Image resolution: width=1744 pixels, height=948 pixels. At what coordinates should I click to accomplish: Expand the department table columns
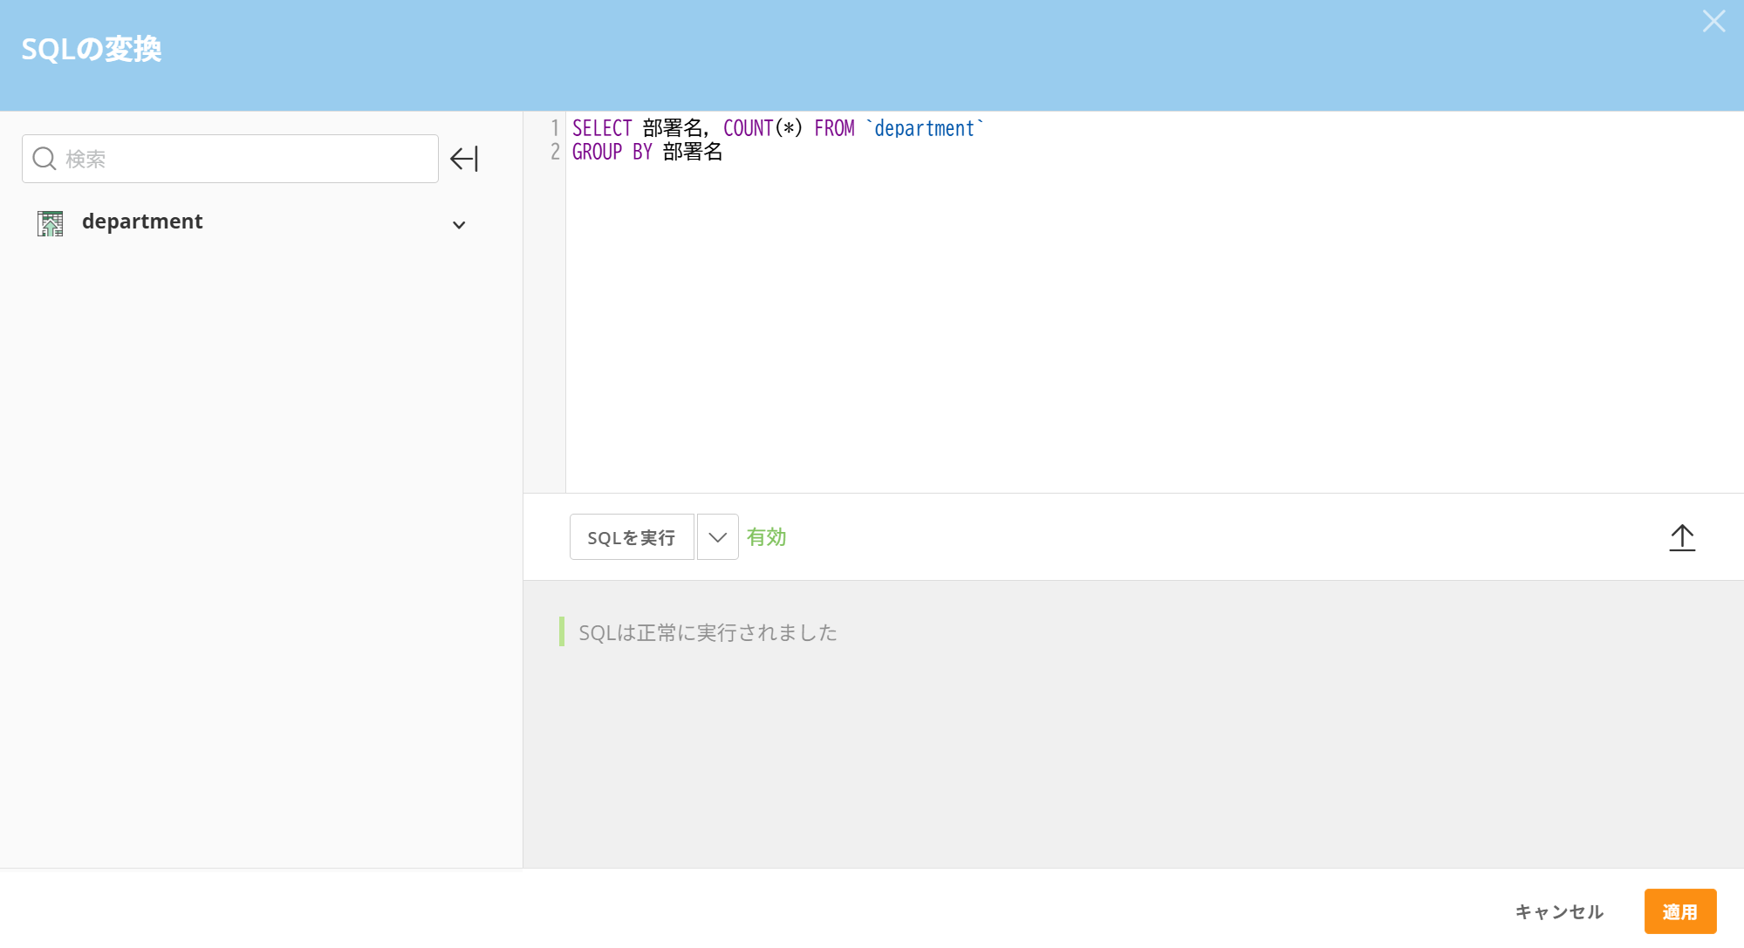[x=459, y=225]
